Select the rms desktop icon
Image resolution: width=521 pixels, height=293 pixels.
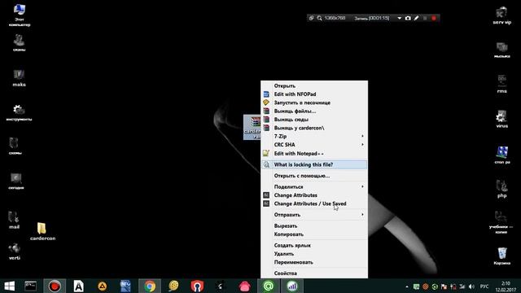(x=501, y=84)
